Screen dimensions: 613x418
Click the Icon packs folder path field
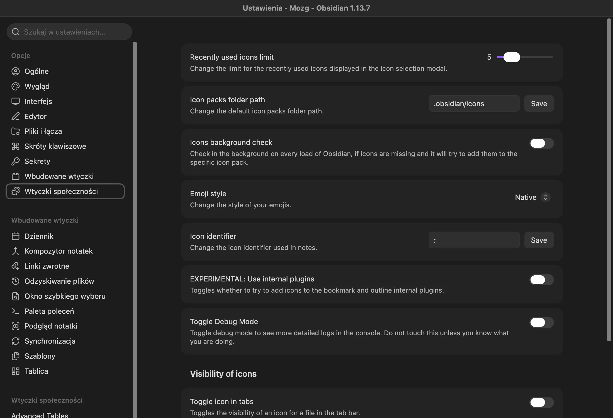point(474,104)
